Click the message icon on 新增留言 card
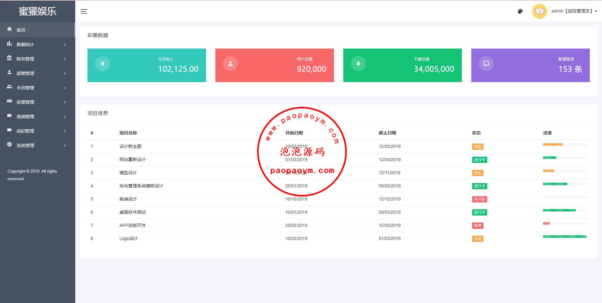This screenshot has height=303, width=602. pyautogui.click(x=486, y=64)
